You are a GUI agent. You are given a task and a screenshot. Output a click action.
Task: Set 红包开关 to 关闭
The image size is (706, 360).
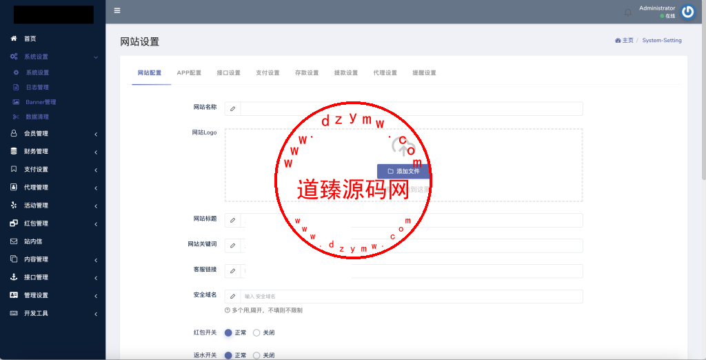tap(256, 333)
